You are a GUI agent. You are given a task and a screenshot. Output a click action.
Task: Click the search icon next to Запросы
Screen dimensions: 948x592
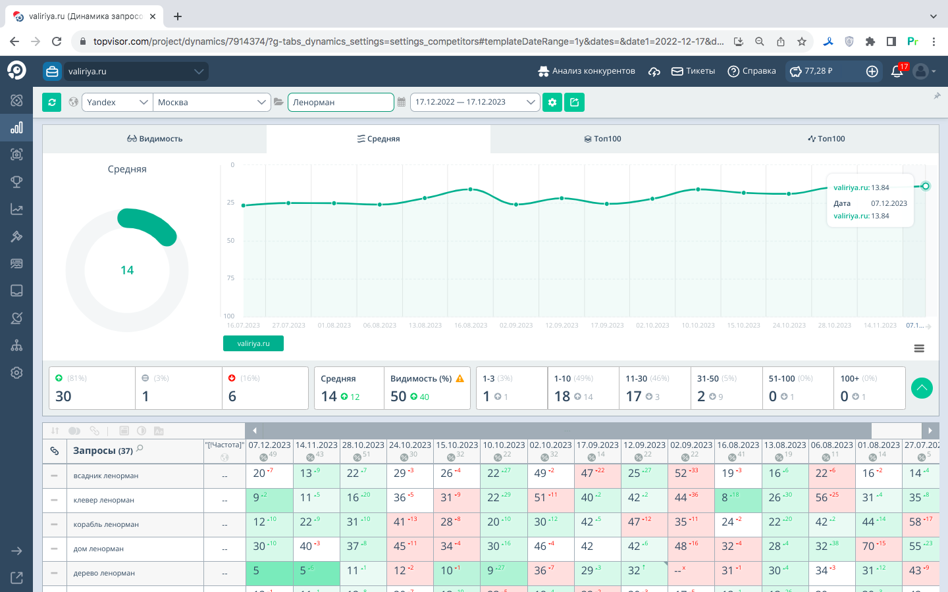coord(140,449)
